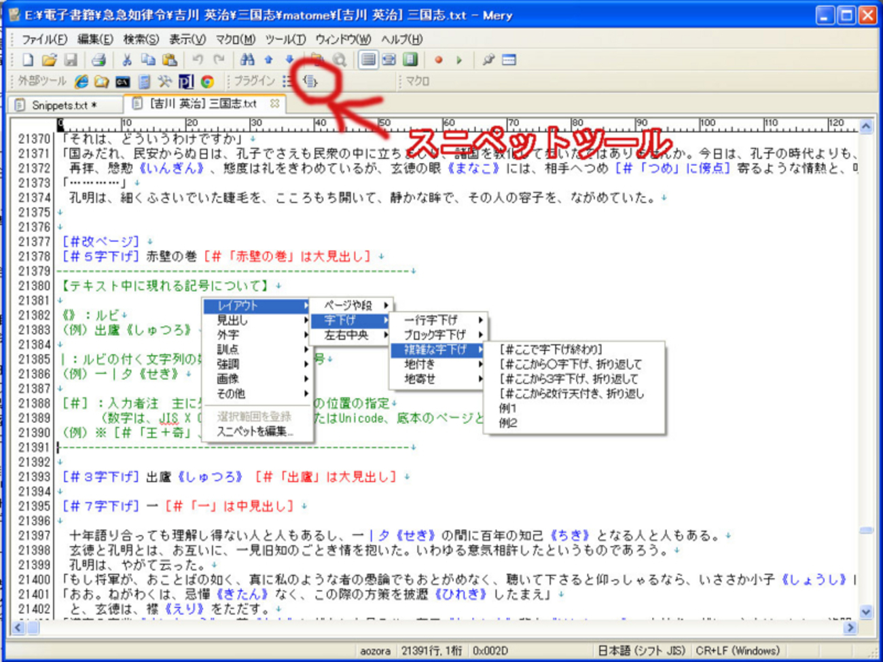Click the Print icon in toolbar

98,60
